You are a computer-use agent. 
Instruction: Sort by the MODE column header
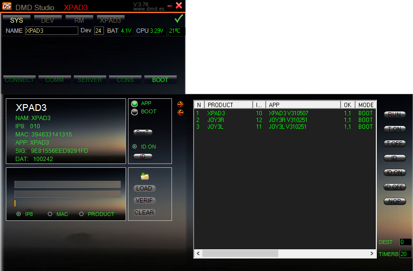click(366, 105)
